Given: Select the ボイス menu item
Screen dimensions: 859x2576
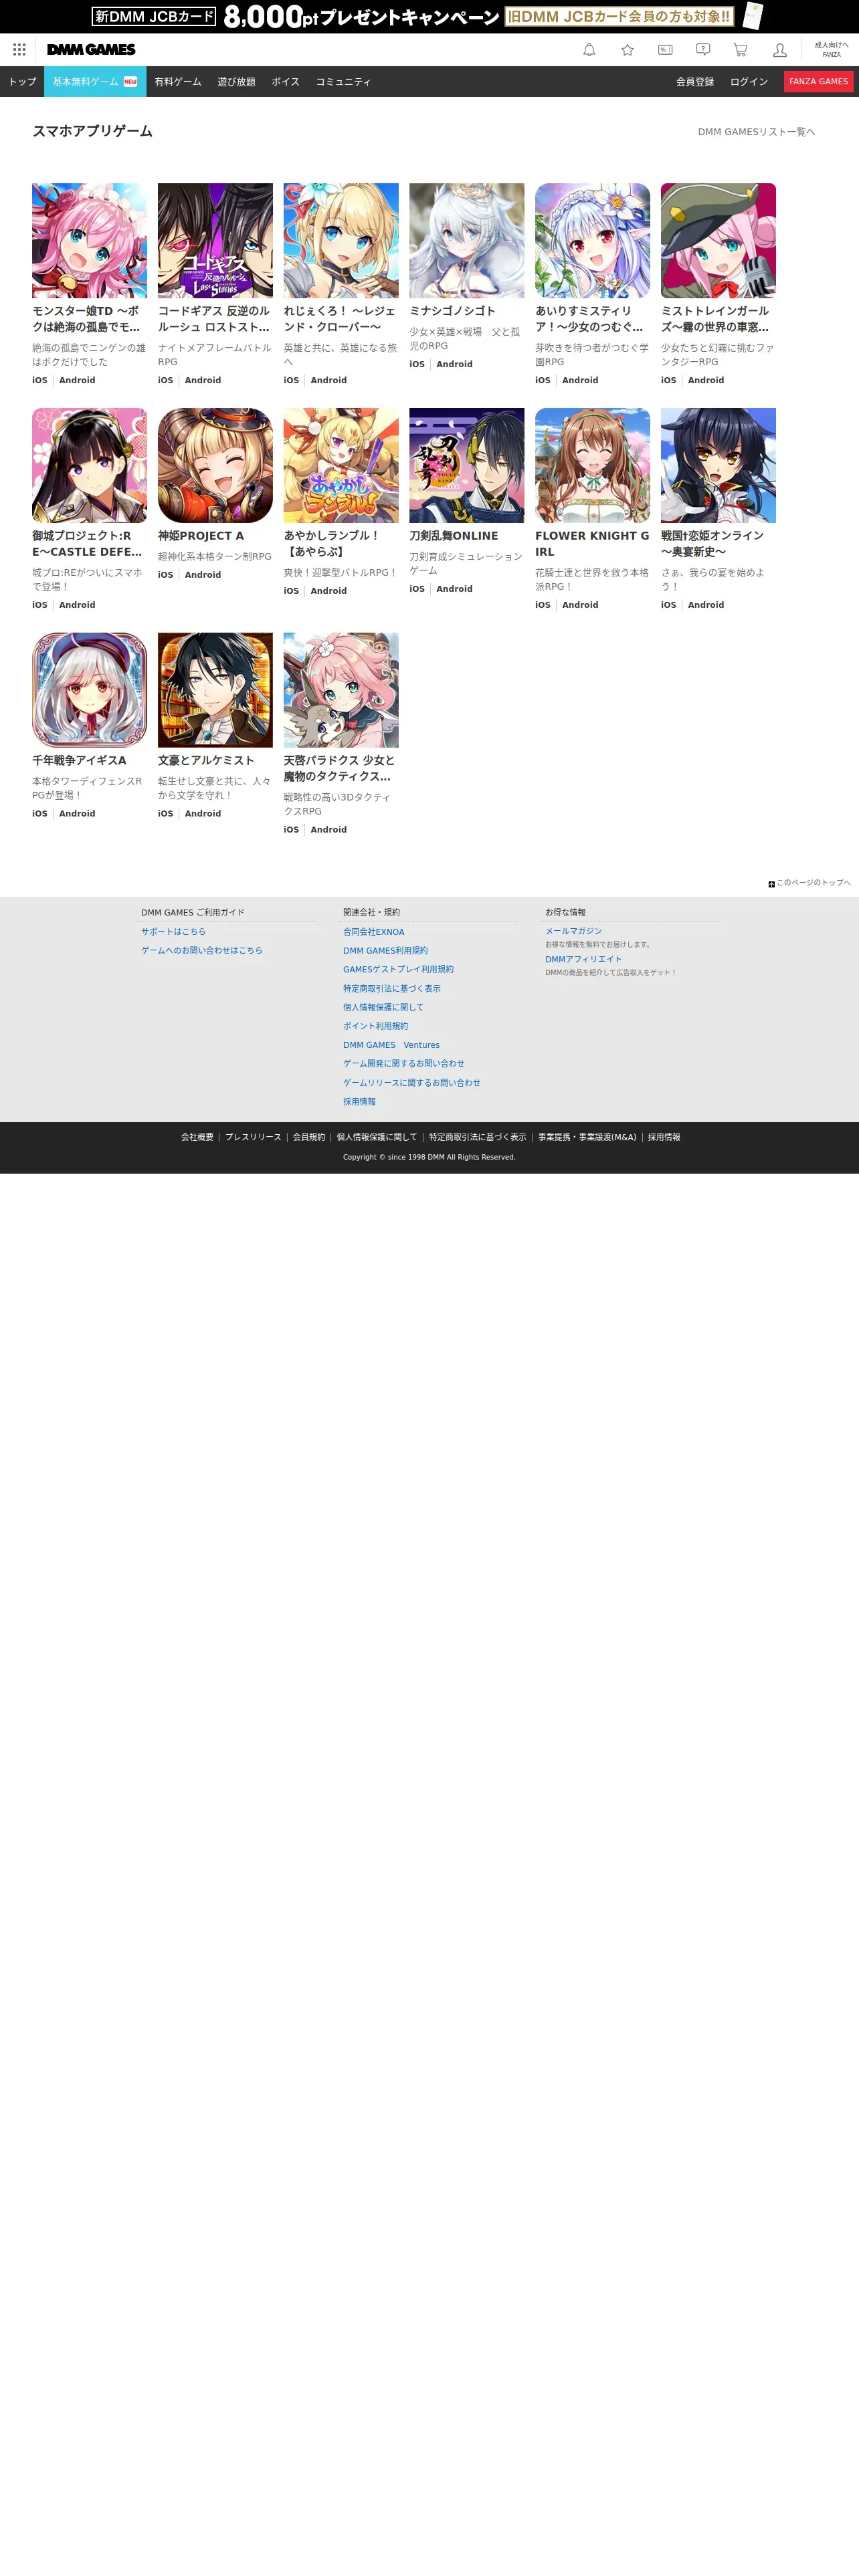Looking at the screenshot, I should pos(286,82).
